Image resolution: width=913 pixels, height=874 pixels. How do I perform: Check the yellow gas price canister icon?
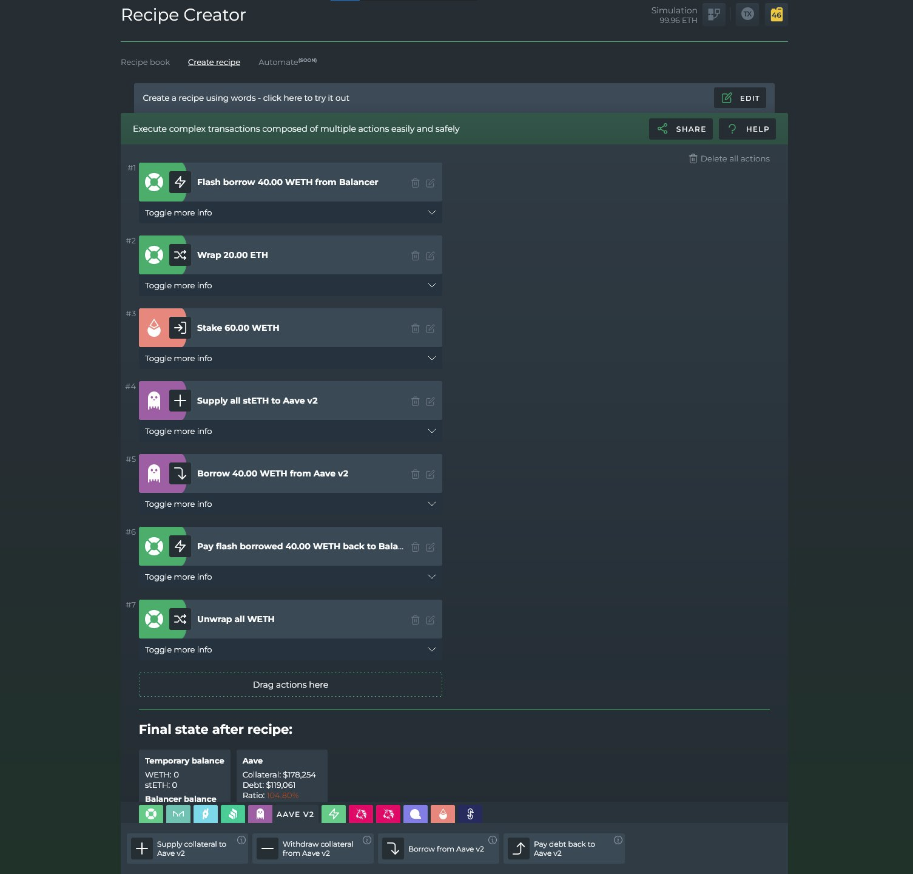click(777, 14)
